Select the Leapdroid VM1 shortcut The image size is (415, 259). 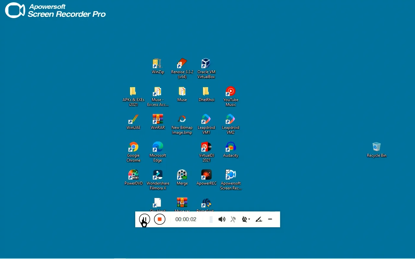(x=206, y=124)
